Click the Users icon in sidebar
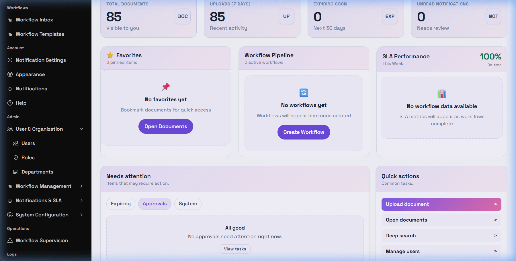The height and width of the screenshot is (261, 516). click(x=16, y=143)
